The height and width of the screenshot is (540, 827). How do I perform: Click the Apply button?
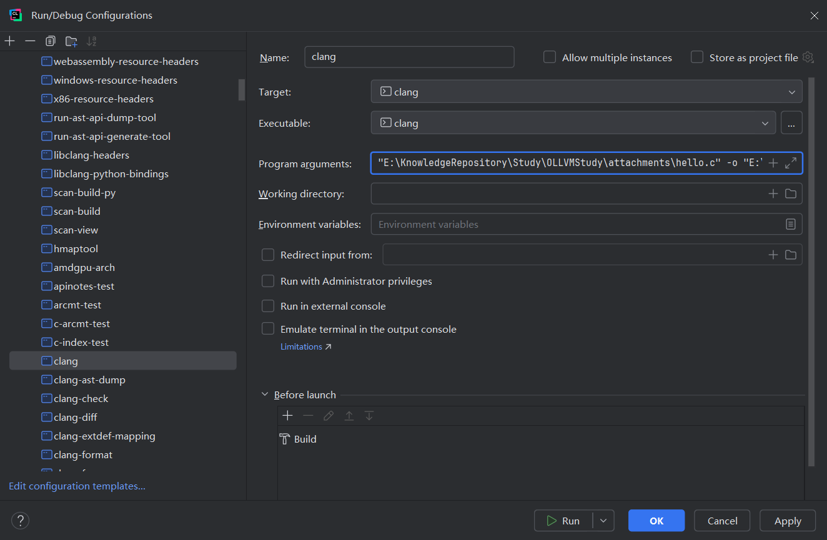tap(787, 521)
